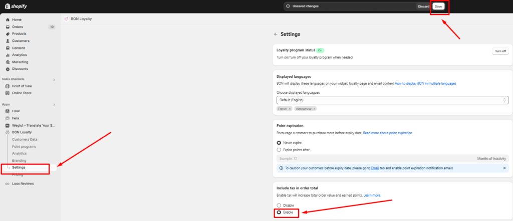Click the Shopify logo
Image resolution: width=513 pixels, height=221 pixels.
16,6
